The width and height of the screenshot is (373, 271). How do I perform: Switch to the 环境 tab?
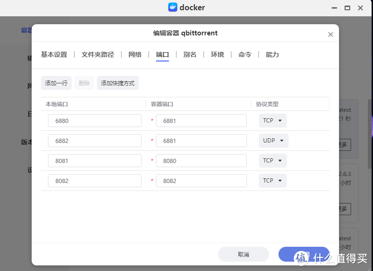pos(217,54)
